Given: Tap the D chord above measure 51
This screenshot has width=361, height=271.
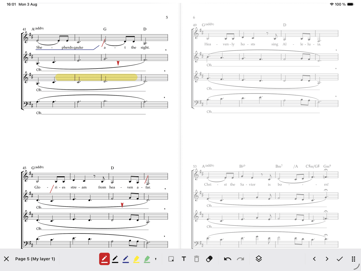Looking at the screenshot, I should pos(285,25).
